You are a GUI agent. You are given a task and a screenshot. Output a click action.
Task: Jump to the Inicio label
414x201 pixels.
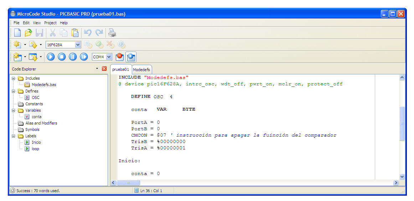36,142
